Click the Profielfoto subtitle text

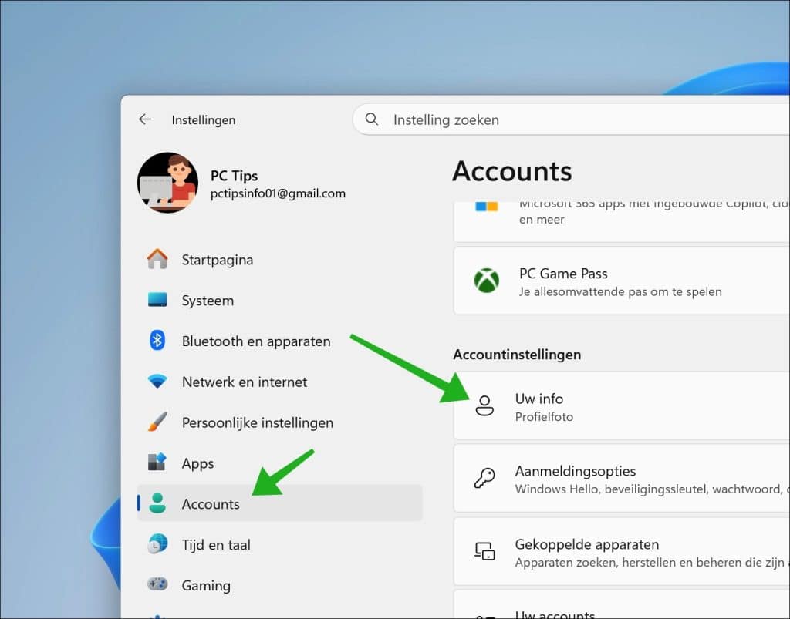pyautogui.click(x=544, y=417)
